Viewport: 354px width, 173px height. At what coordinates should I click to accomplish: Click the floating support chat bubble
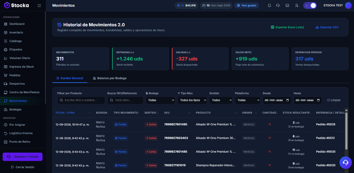click(345, 162)
